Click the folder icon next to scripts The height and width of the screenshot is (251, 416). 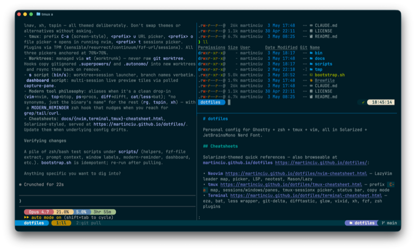(x=311, y=64)
